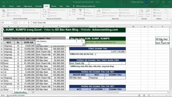The image size is (172, 97).
Task: Click Remove Duplicates
Action: (x=110, y=13)
